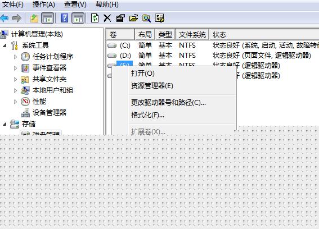Collapse the 系统工具 tree node

(x=5, y=45)
